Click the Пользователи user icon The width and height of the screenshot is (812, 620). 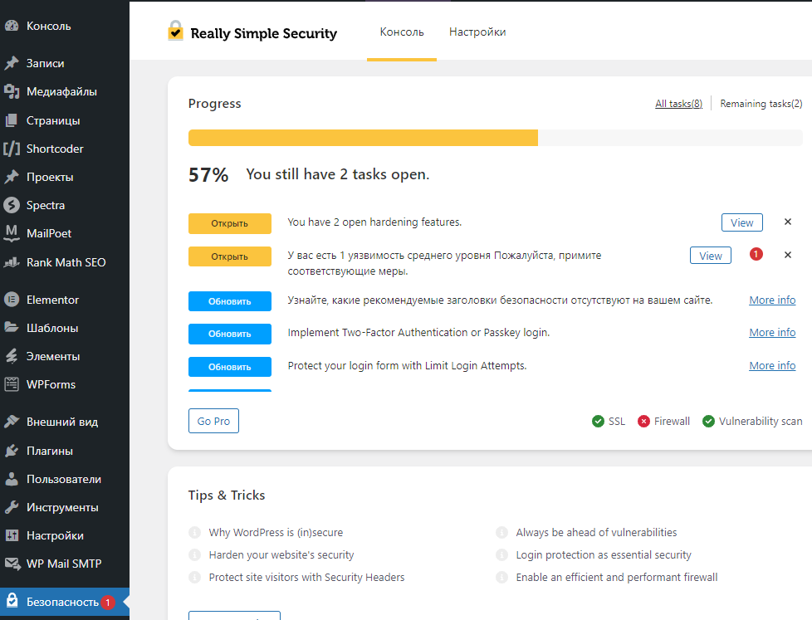(12, 479)
